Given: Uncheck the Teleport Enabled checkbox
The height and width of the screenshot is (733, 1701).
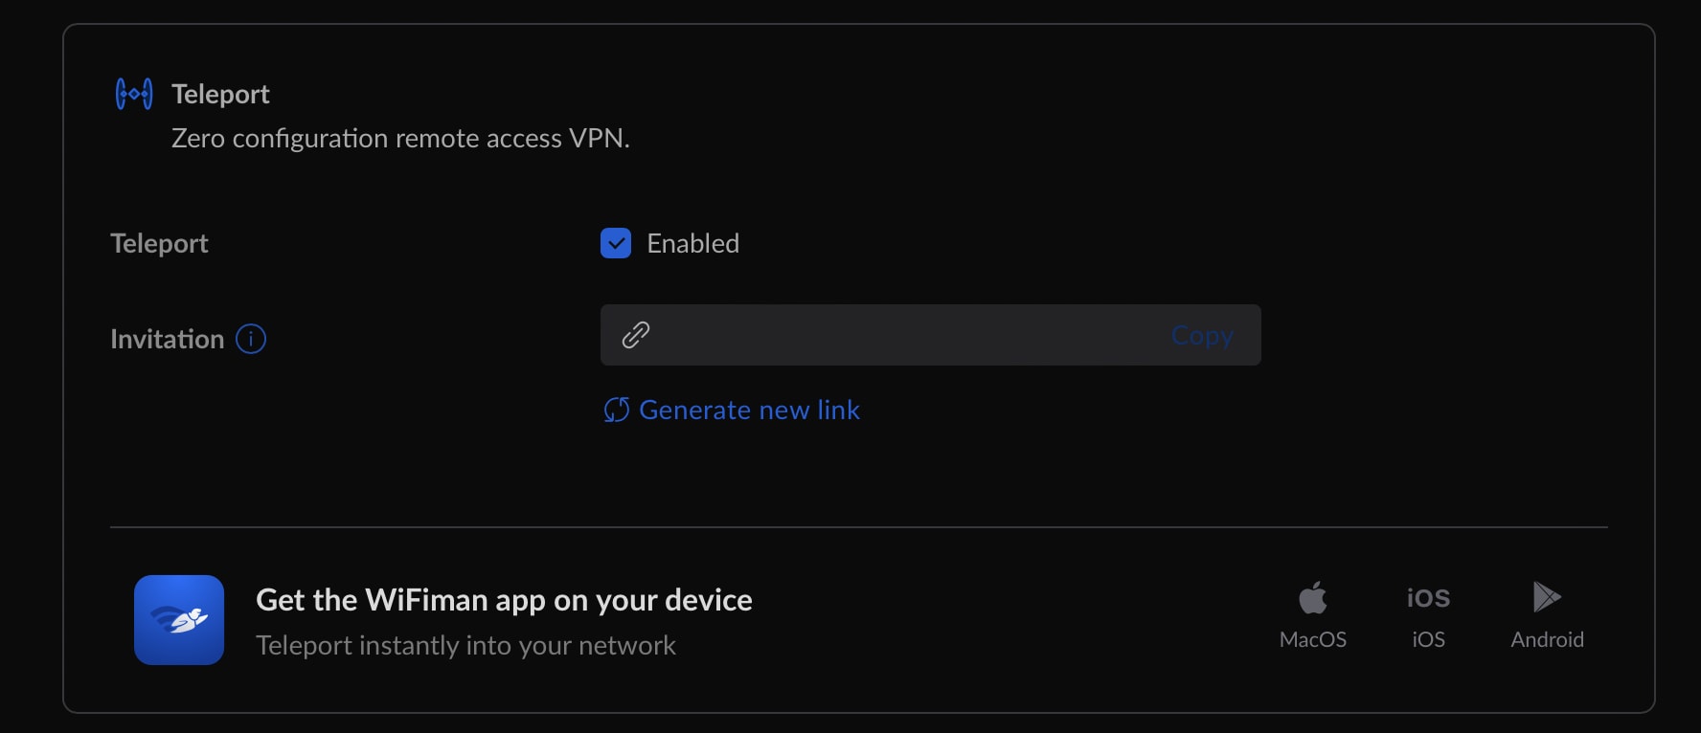Looking at the screenshot, I should 616,243.
